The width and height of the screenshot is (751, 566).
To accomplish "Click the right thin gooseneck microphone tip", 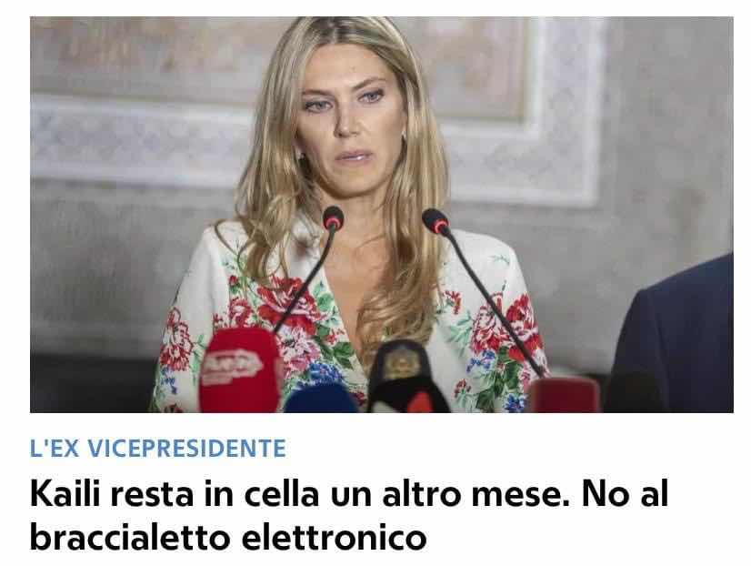I will pos(436,221).
